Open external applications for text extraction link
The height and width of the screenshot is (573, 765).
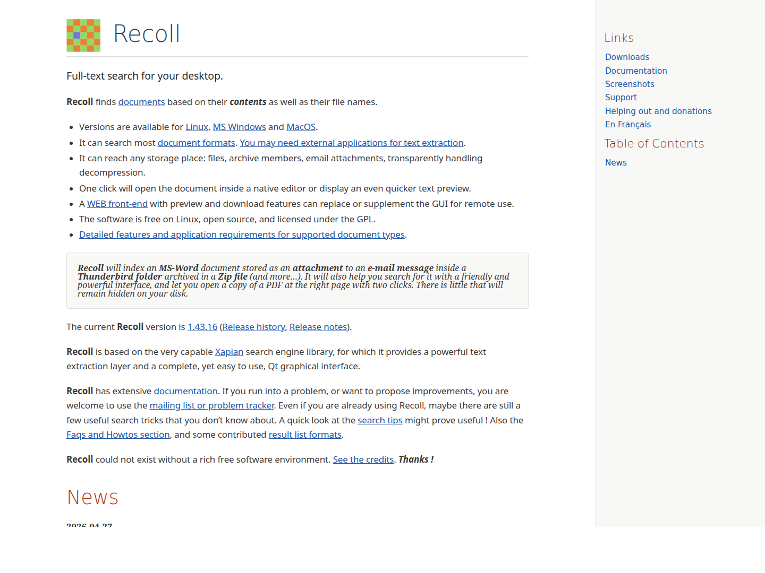(352, 143)
